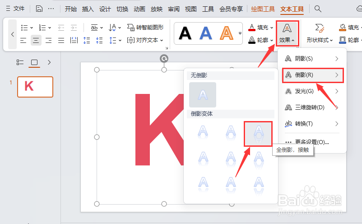Viewport: 362px width, 224px height.
Task: Click the increase paragraph spacing icon
Action: [x=87, y=40]
